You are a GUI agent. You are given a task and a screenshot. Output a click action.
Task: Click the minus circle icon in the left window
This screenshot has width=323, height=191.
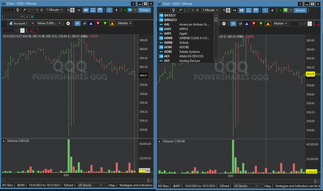(68, 23)
